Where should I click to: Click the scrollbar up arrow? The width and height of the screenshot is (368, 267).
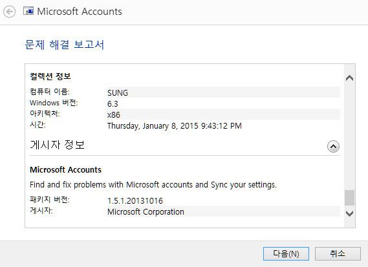pos(350,78)
